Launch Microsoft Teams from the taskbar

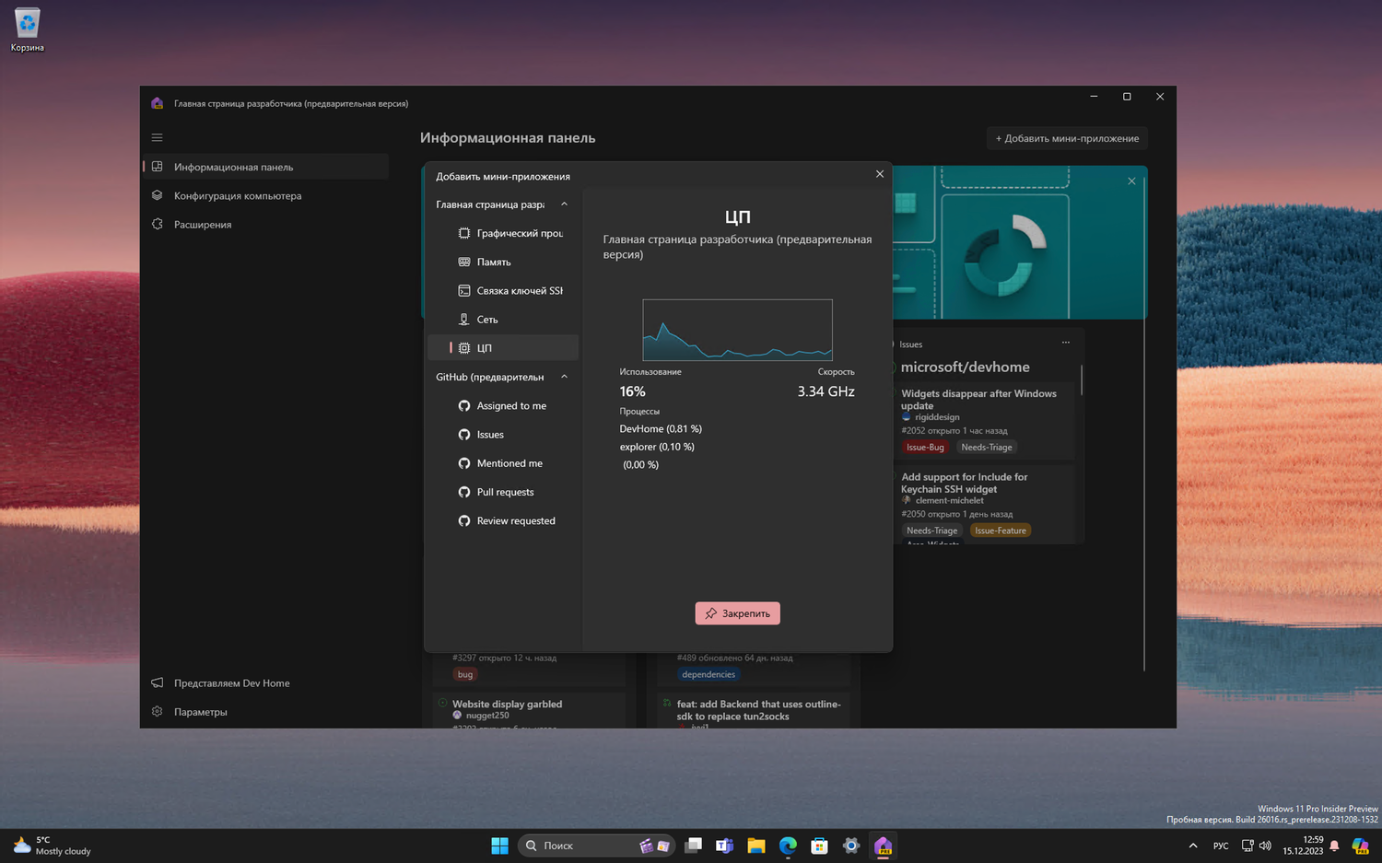725,846
